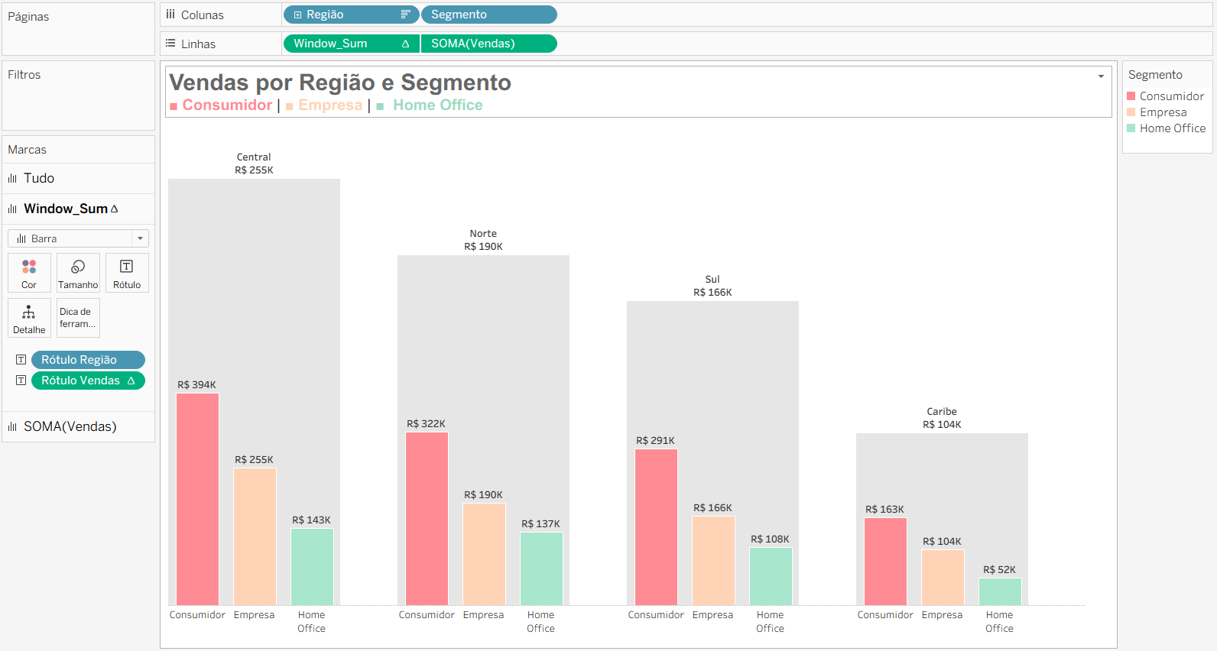Viewport: 1217px width, 651px height.
Task: Click the Segmento pill in Colunas
Action: (x=489, y=15)
